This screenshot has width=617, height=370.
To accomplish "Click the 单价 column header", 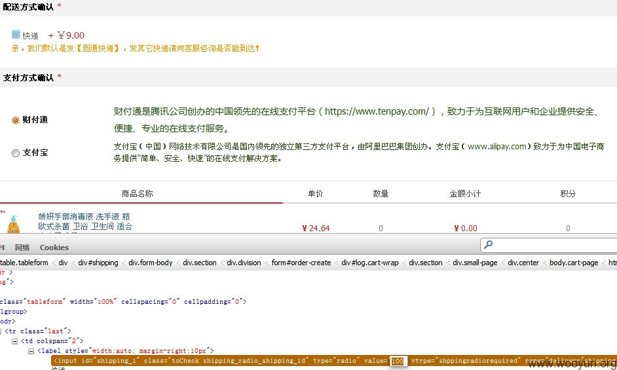I will pyautogui.click(x=315, y=194).
